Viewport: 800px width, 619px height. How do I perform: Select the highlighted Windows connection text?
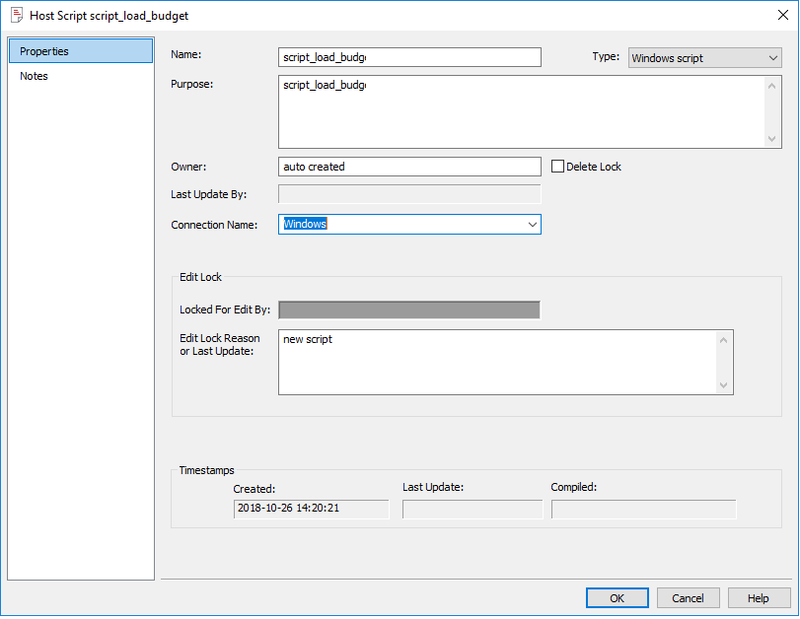tap(305, 224)
